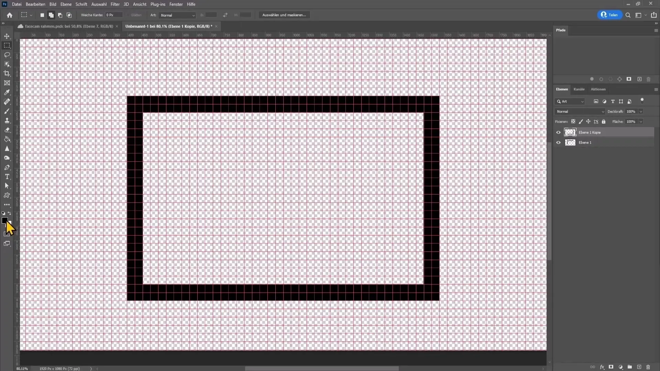Screen dimensions: 660x371
Task: Open the Filter menu
Action: [x=115, y=4]
